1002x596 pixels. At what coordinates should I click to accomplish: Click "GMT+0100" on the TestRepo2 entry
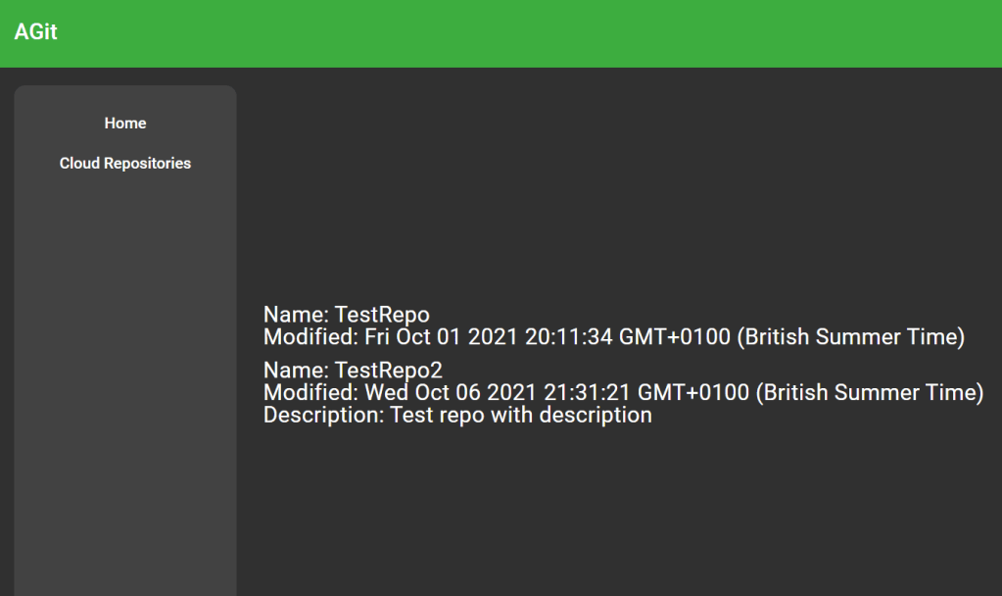[x=695, y=393]
